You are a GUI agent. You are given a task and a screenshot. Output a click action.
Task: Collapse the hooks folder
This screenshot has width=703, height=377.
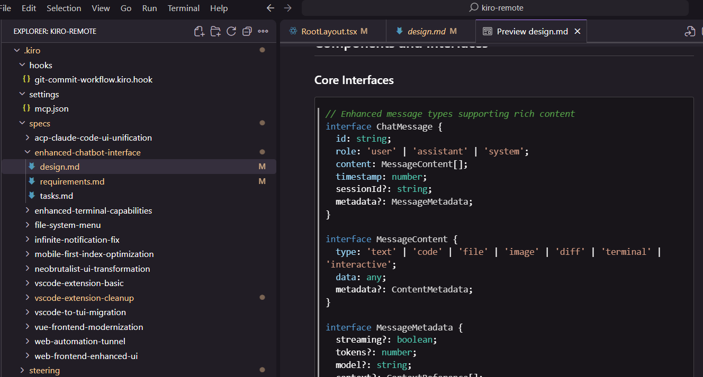40,65
